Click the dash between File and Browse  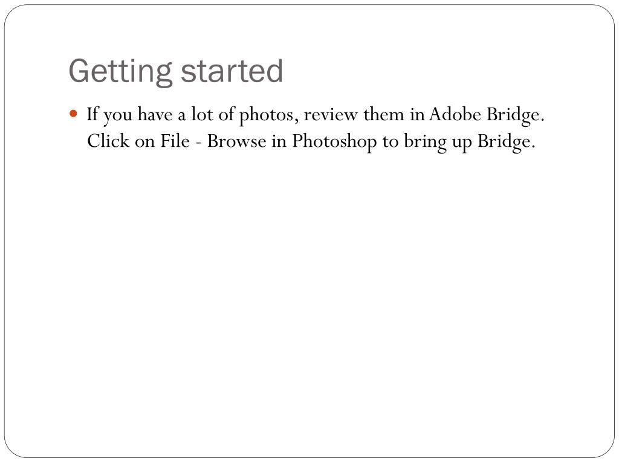pyautogui.click(x=198, y=143)
